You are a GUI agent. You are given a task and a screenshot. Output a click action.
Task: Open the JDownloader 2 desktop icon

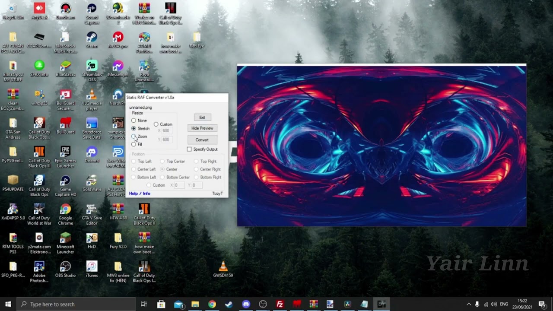[x=118, y=14]
